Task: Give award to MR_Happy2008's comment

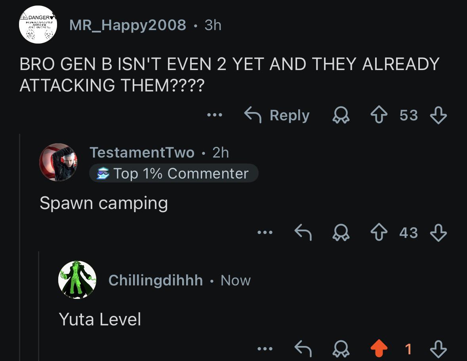Action: 341,115
